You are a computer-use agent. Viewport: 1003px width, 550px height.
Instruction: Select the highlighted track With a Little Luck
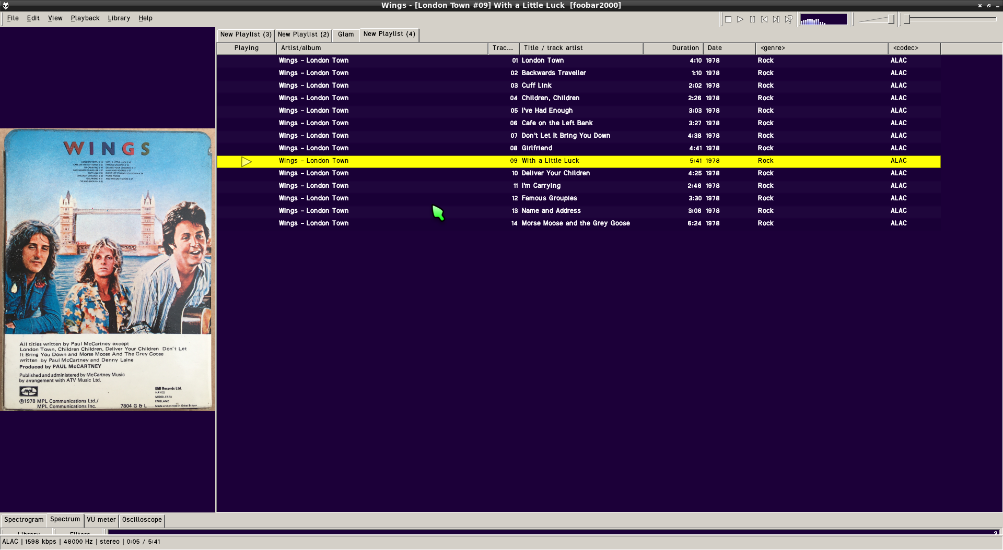click(579, 161)
